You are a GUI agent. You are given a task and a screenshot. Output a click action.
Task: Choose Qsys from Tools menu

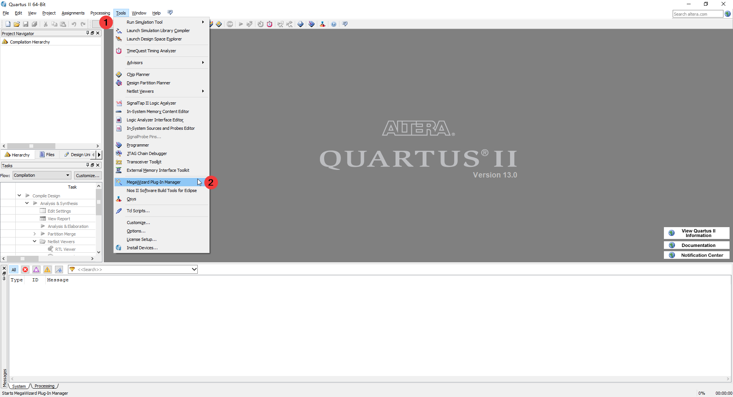click(x=162, y=199)
